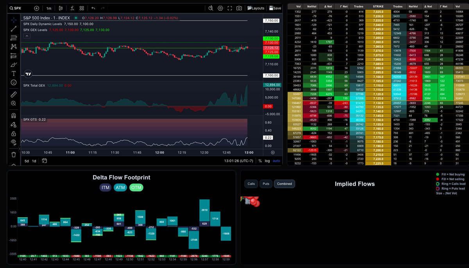Select the Calls tab in Implied Flows
Image resolution: width=469 pixels, height=268 pixels.
251,184
